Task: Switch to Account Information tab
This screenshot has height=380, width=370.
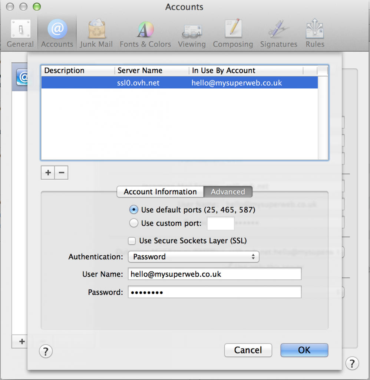Action: click(x=160, y=192)
